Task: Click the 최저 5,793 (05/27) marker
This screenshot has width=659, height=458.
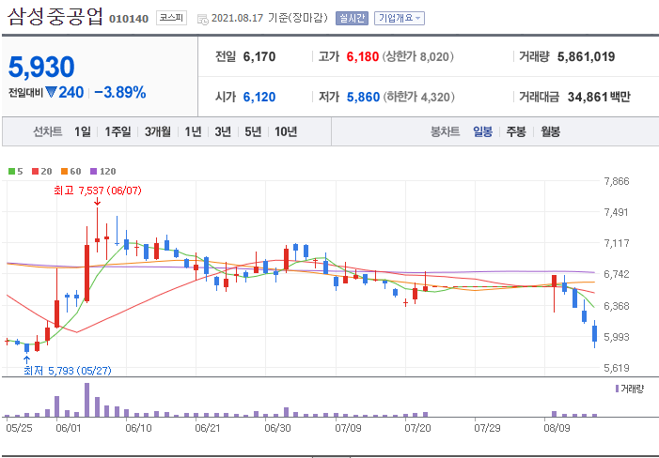Action: pyautogui.click(x=68, y=371)
